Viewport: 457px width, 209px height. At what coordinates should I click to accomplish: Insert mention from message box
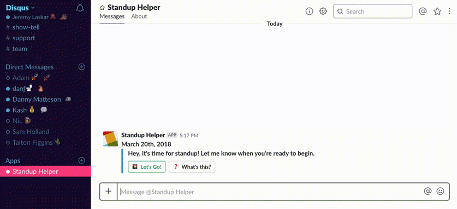tap(428, 191)
